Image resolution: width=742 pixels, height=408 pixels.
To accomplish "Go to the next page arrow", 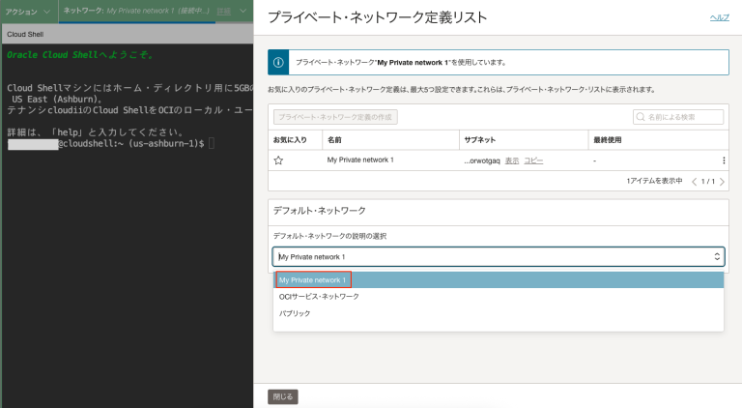I will click(x=722, y=181).
